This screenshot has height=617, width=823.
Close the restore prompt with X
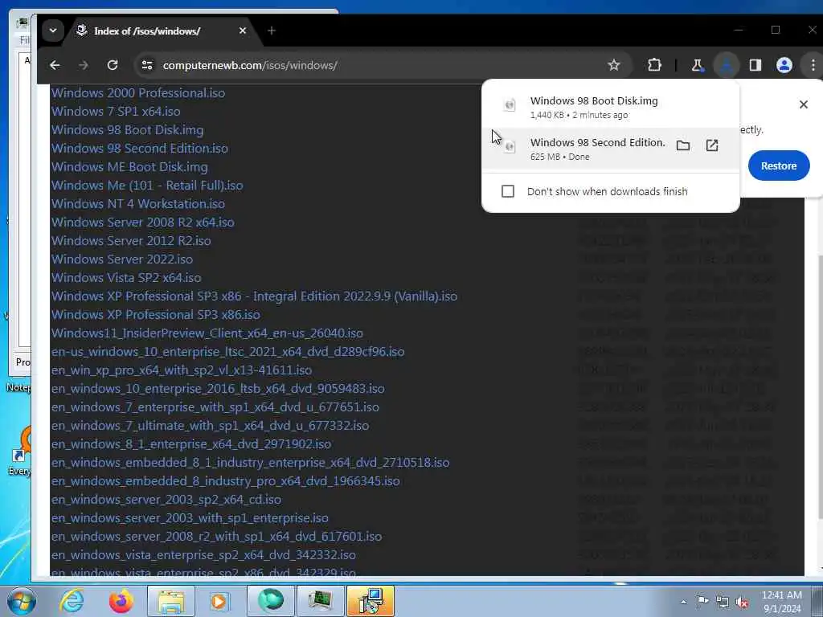click(x=803, y=104)
